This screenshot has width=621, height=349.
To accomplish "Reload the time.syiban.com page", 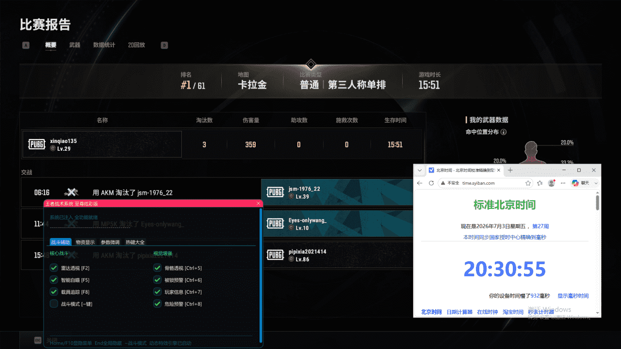I will click(x=431, y=183).
